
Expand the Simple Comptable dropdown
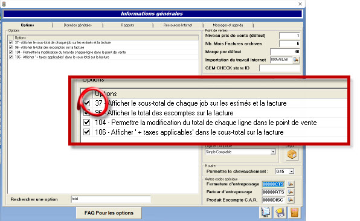pyautogui.click(x=273, y=152)
